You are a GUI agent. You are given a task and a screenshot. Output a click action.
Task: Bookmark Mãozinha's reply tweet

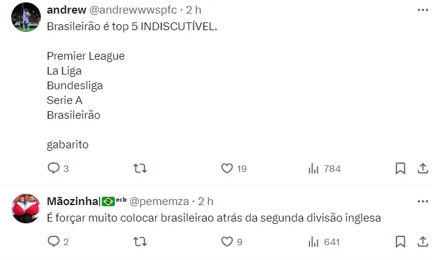point(401,241)
